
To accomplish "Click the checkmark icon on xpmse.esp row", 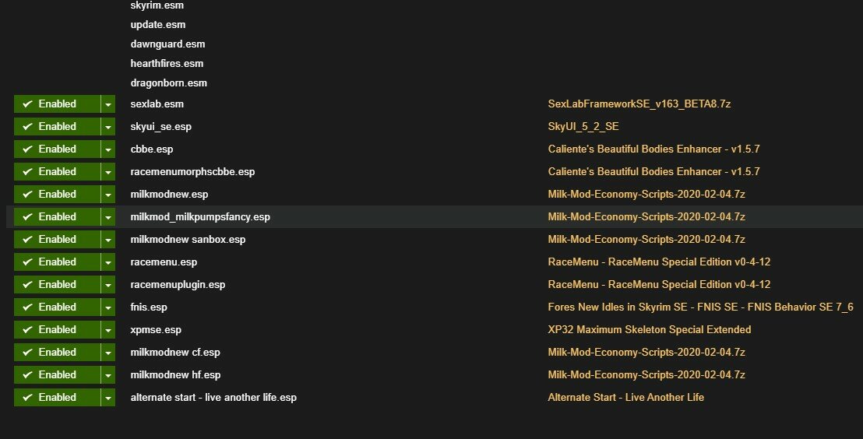I will (x=27, y=329).
